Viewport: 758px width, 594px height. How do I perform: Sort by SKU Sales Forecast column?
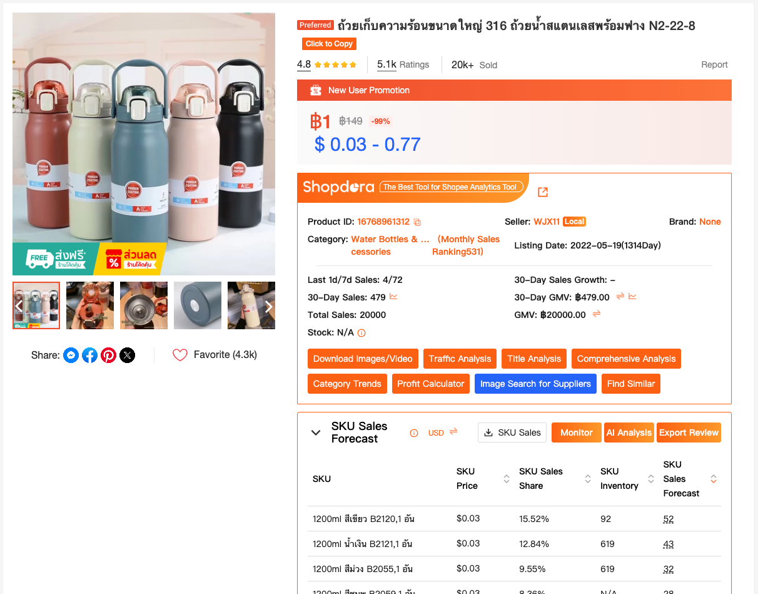(x=714, y=479)
